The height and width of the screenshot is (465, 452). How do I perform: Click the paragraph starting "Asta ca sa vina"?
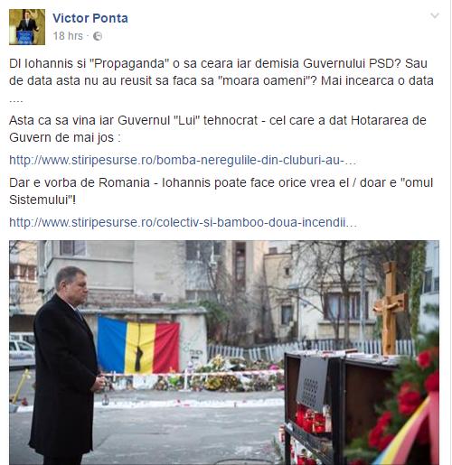[x=218, y=129]
